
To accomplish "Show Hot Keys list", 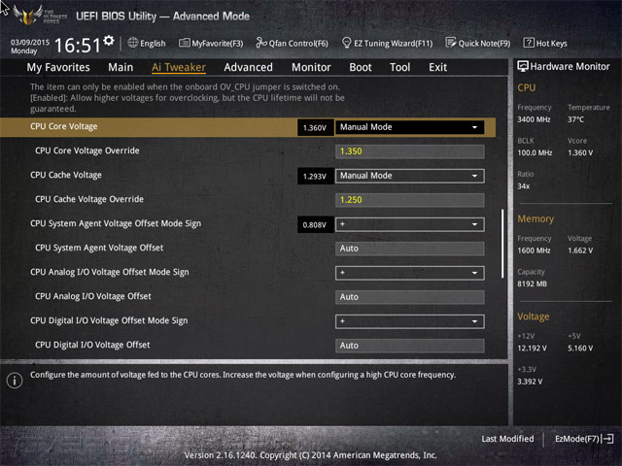I will 551,43.
